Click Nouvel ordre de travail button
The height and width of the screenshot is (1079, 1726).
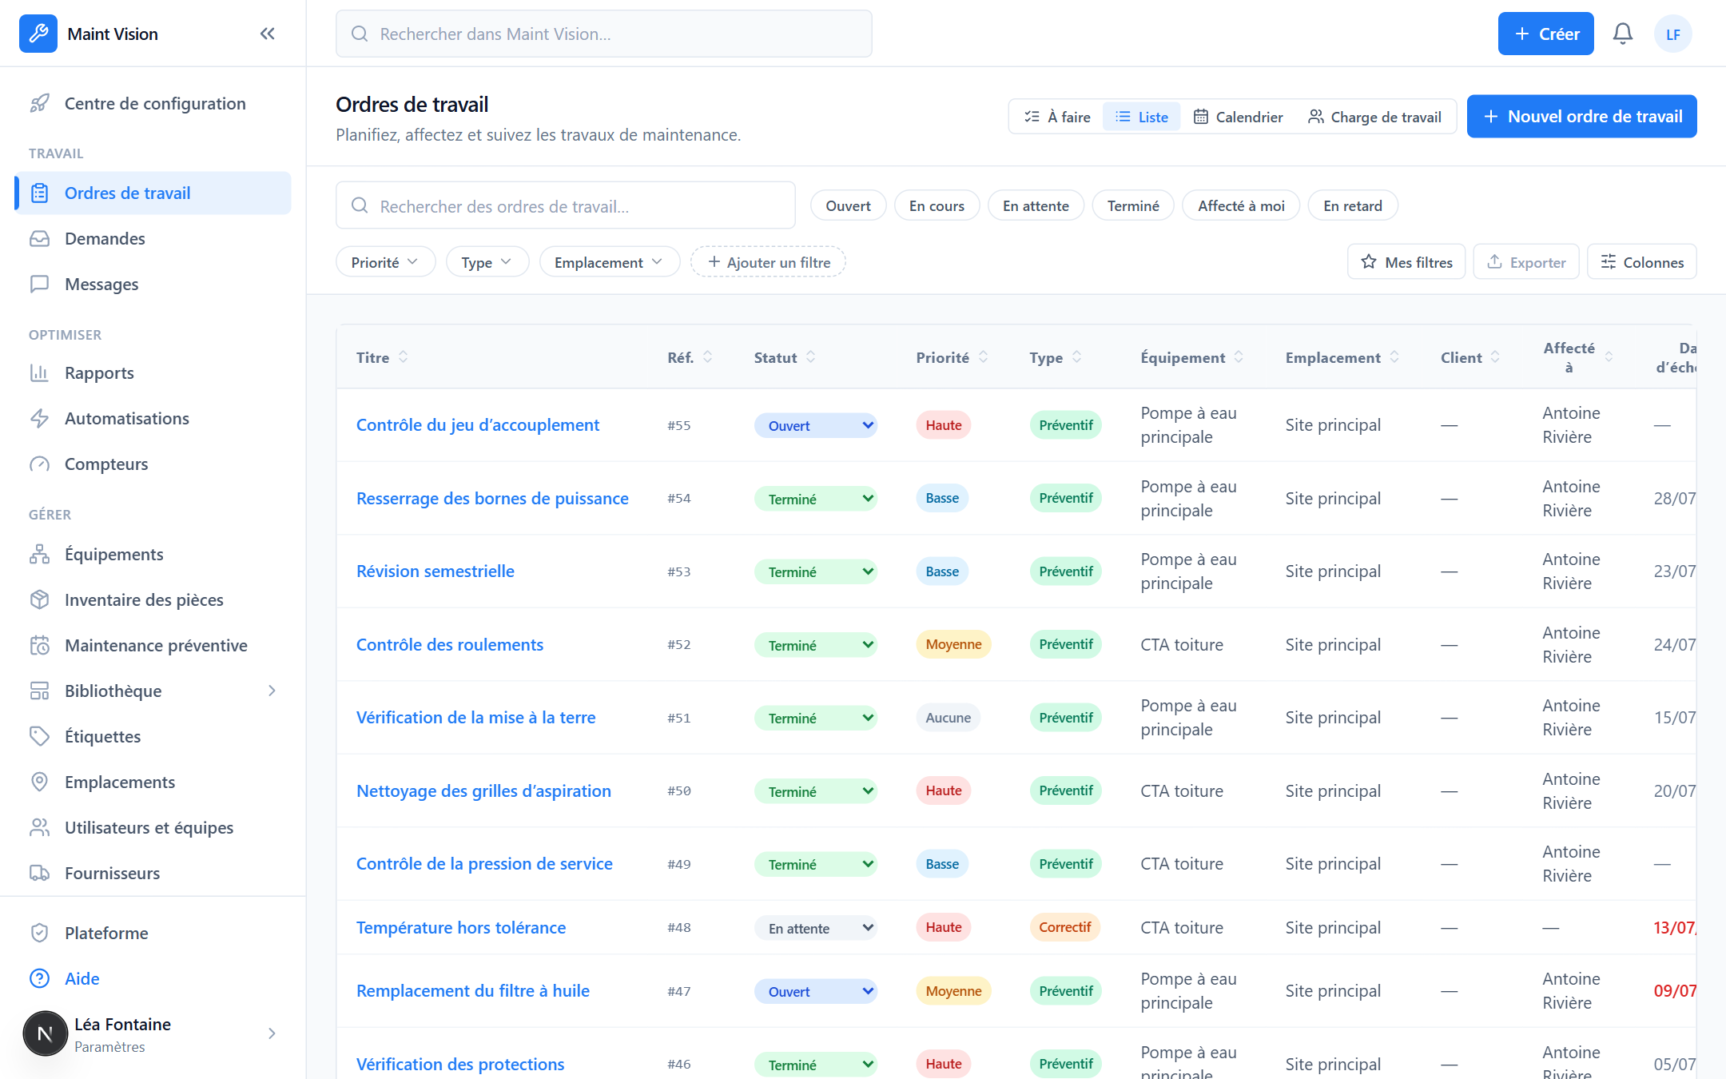(1581, 117)
